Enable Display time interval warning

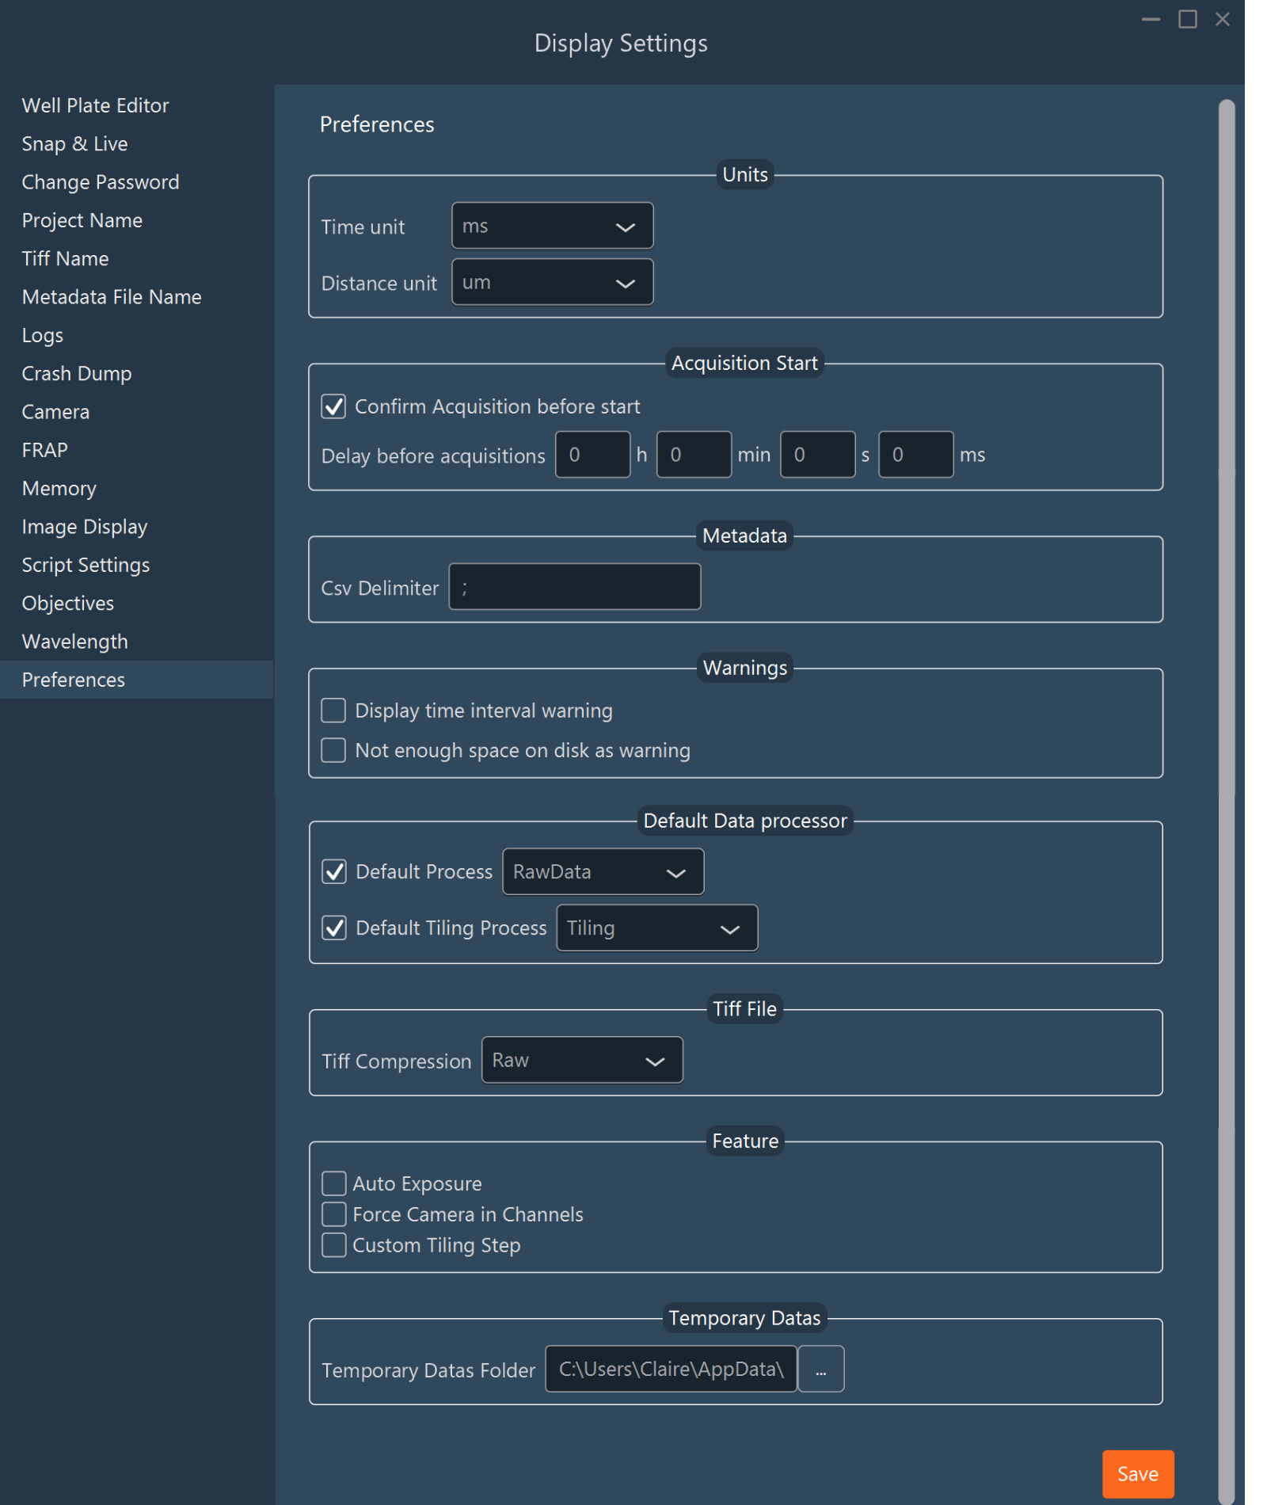pos(333,711)
